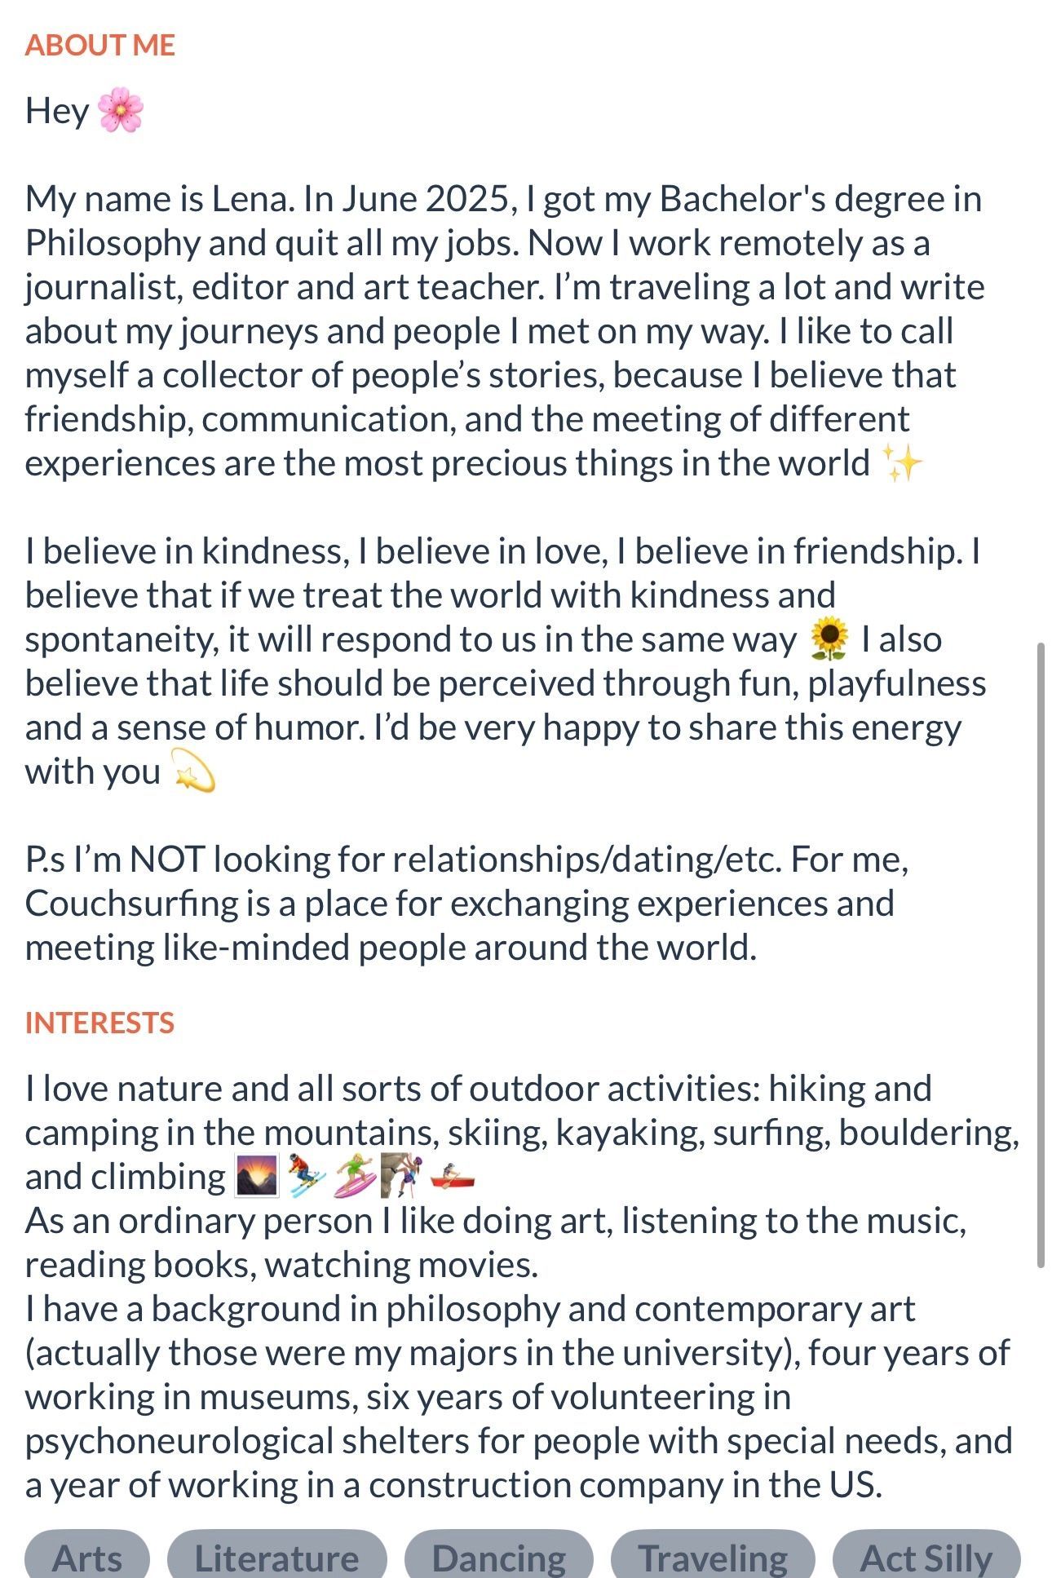Viewport: 1052px width, 1578px height.
Task: Click the canoe rowing emoji
Action: tap(452, 1177)
